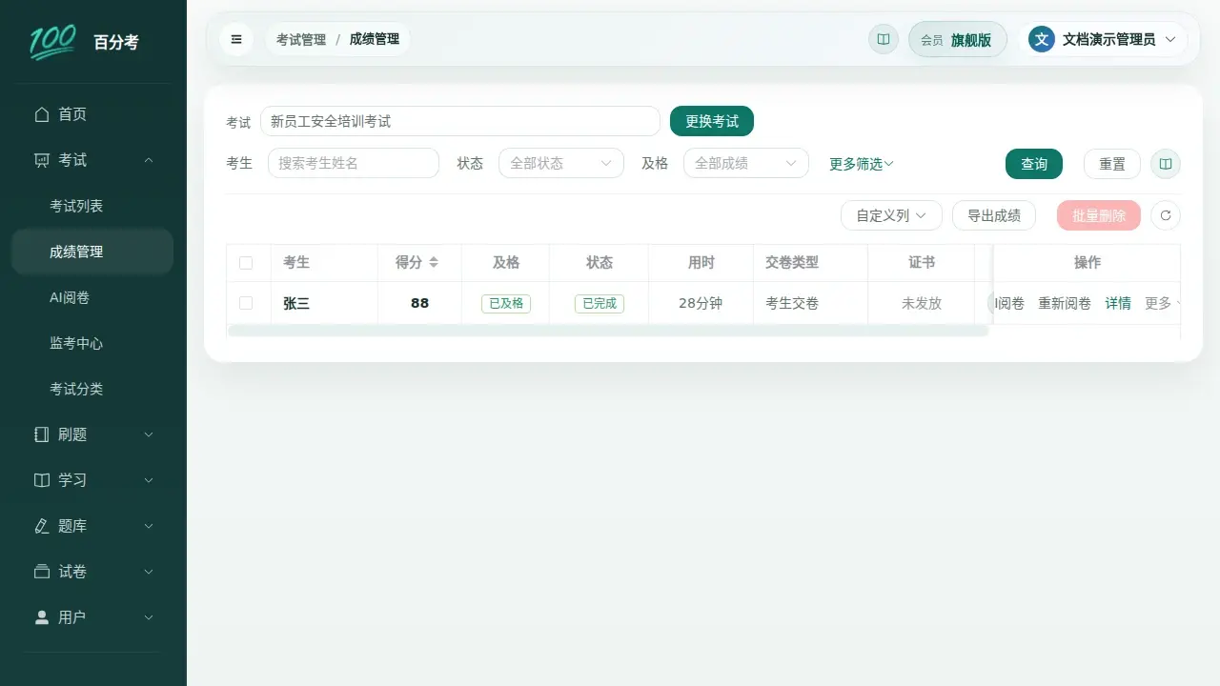Open the 首页 home menu item
Viewport: 1220px width, 686px height.
pyautogui.click(x=92, y=114)
